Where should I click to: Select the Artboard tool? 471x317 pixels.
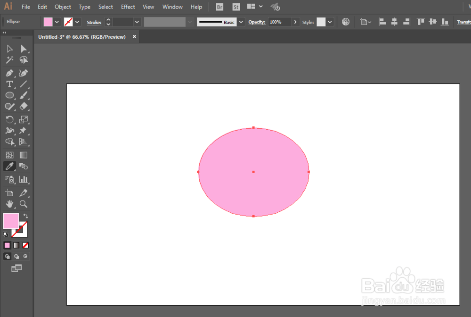(x=9, y=193)
